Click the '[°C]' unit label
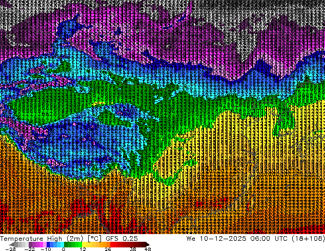Screen dimensions: 325x251 94,239
